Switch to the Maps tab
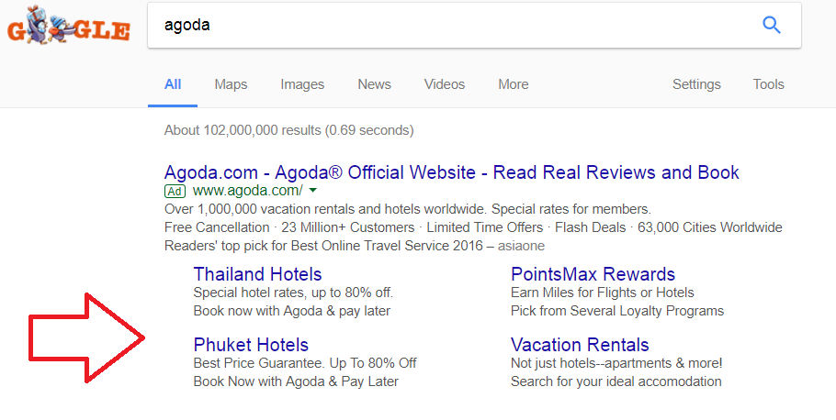 pyautogui.click(x=231, y=84)
